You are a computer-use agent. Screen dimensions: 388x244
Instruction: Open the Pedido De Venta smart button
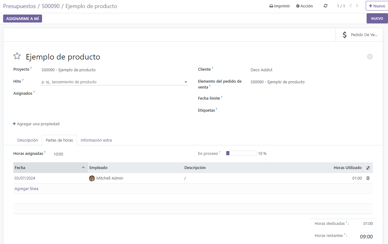[x=359, y=35]
